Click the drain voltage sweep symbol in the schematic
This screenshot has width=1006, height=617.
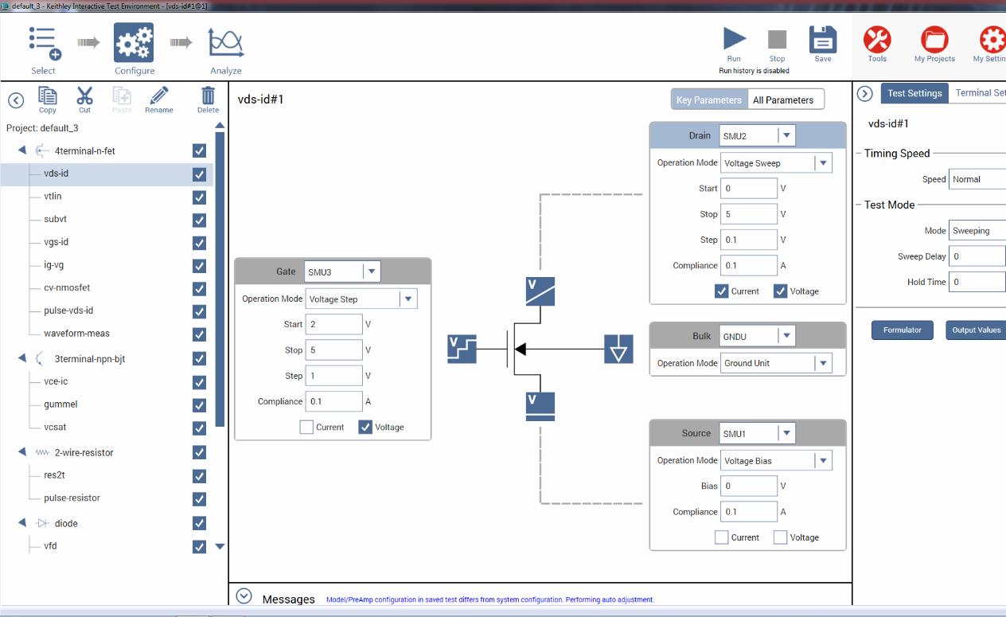[540, 291]
